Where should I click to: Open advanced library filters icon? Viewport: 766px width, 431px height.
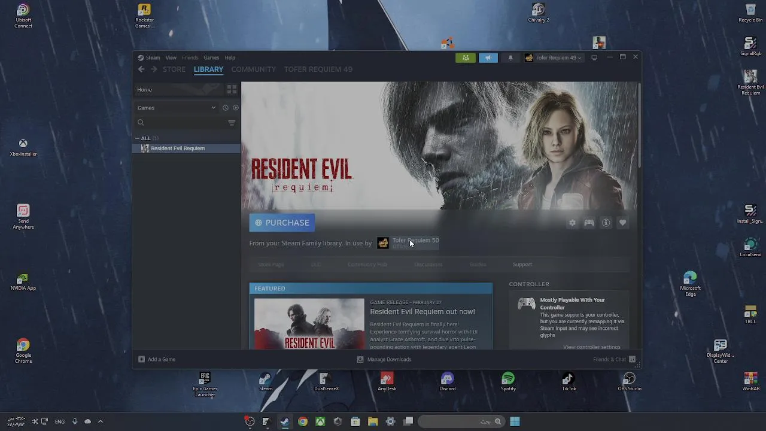pos(232,123)
